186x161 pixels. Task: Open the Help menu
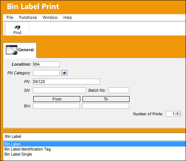68,17
